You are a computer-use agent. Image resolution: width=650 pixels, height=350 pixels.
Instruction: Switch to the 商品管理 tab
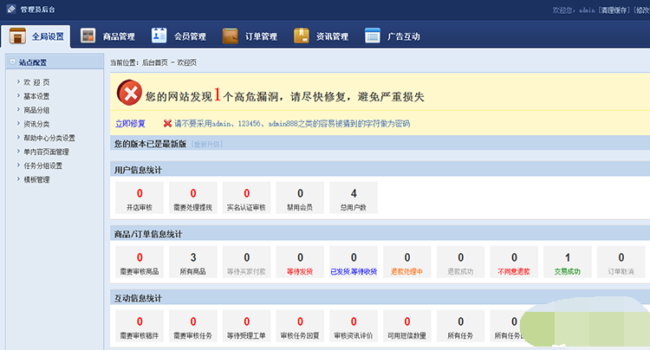pos(107,36)
